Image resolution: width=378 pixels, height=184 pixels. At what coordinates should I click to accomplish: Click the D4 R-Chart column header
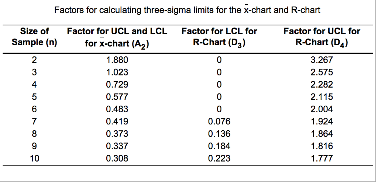[322, 37]
